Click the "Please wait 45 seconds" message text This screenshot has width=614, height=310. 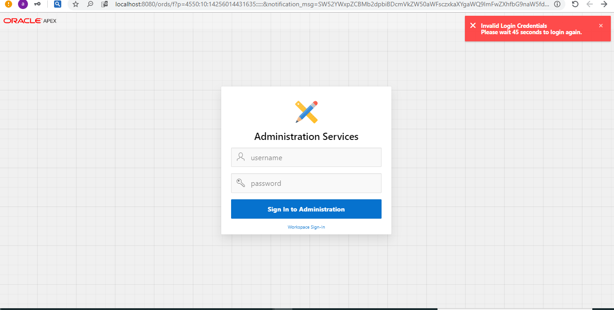click(x=531, y=32)
